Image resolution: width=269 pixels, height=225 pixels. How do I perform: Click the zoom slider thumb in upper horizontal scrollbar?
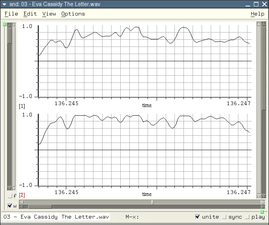pos(152,202)
